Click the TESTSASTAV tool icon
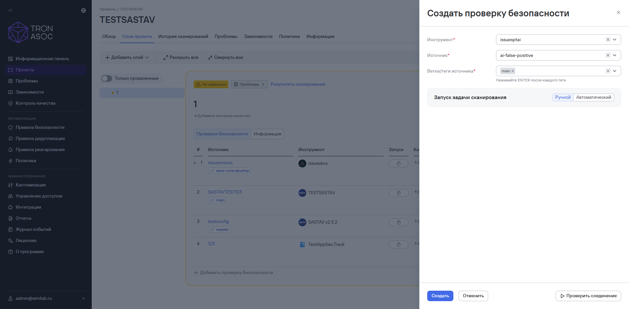This screenshot has width=629, height=309. [302, 193]
